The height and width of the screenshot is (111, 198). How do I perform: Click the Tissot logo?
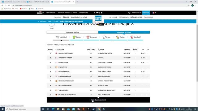40,13
